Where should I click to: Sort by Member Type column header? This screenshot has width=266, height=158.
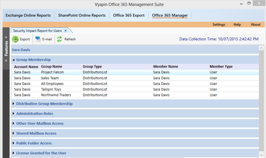(x=221, y=67)
